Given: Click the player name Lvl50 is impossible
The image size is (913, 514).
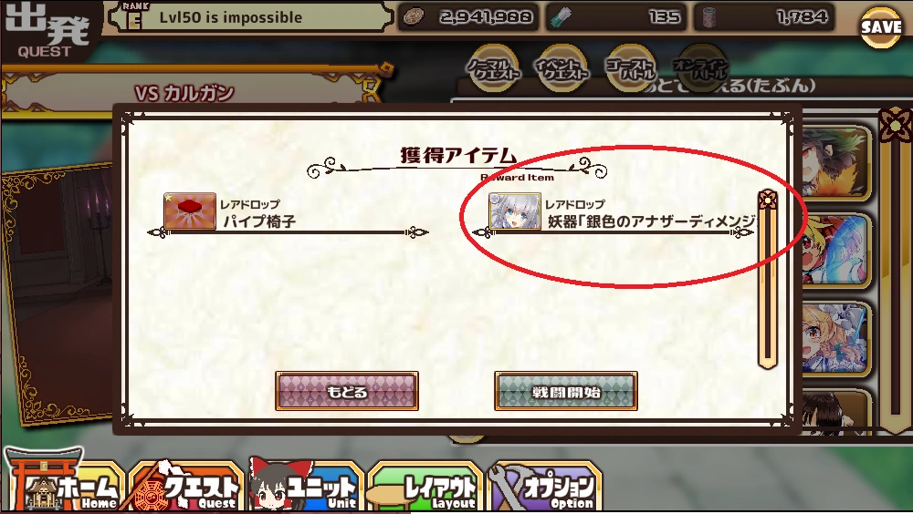Looking at the screenshot, I should [x=231, y=17].
